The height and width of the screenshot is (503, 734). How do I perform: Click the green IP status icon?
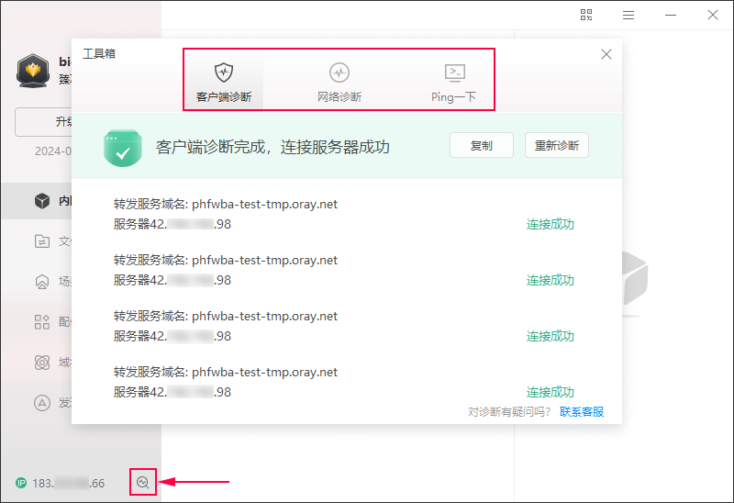click(21, 483)
